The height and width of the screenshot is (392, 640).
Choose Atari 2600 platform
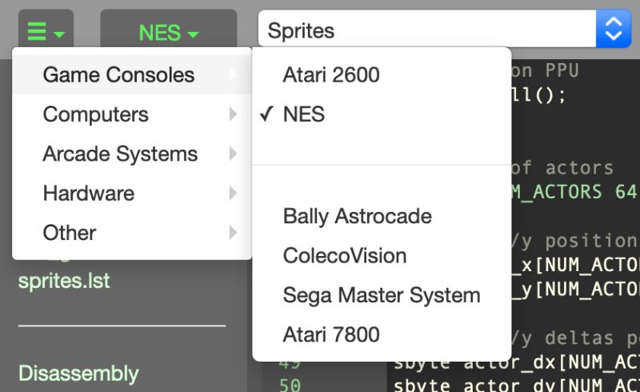pyautogui.click(x=382, y=74)
